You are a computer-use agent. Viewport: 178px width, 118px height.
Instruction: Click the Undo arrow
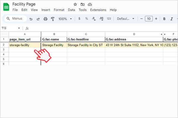click(x=31, y=19)
